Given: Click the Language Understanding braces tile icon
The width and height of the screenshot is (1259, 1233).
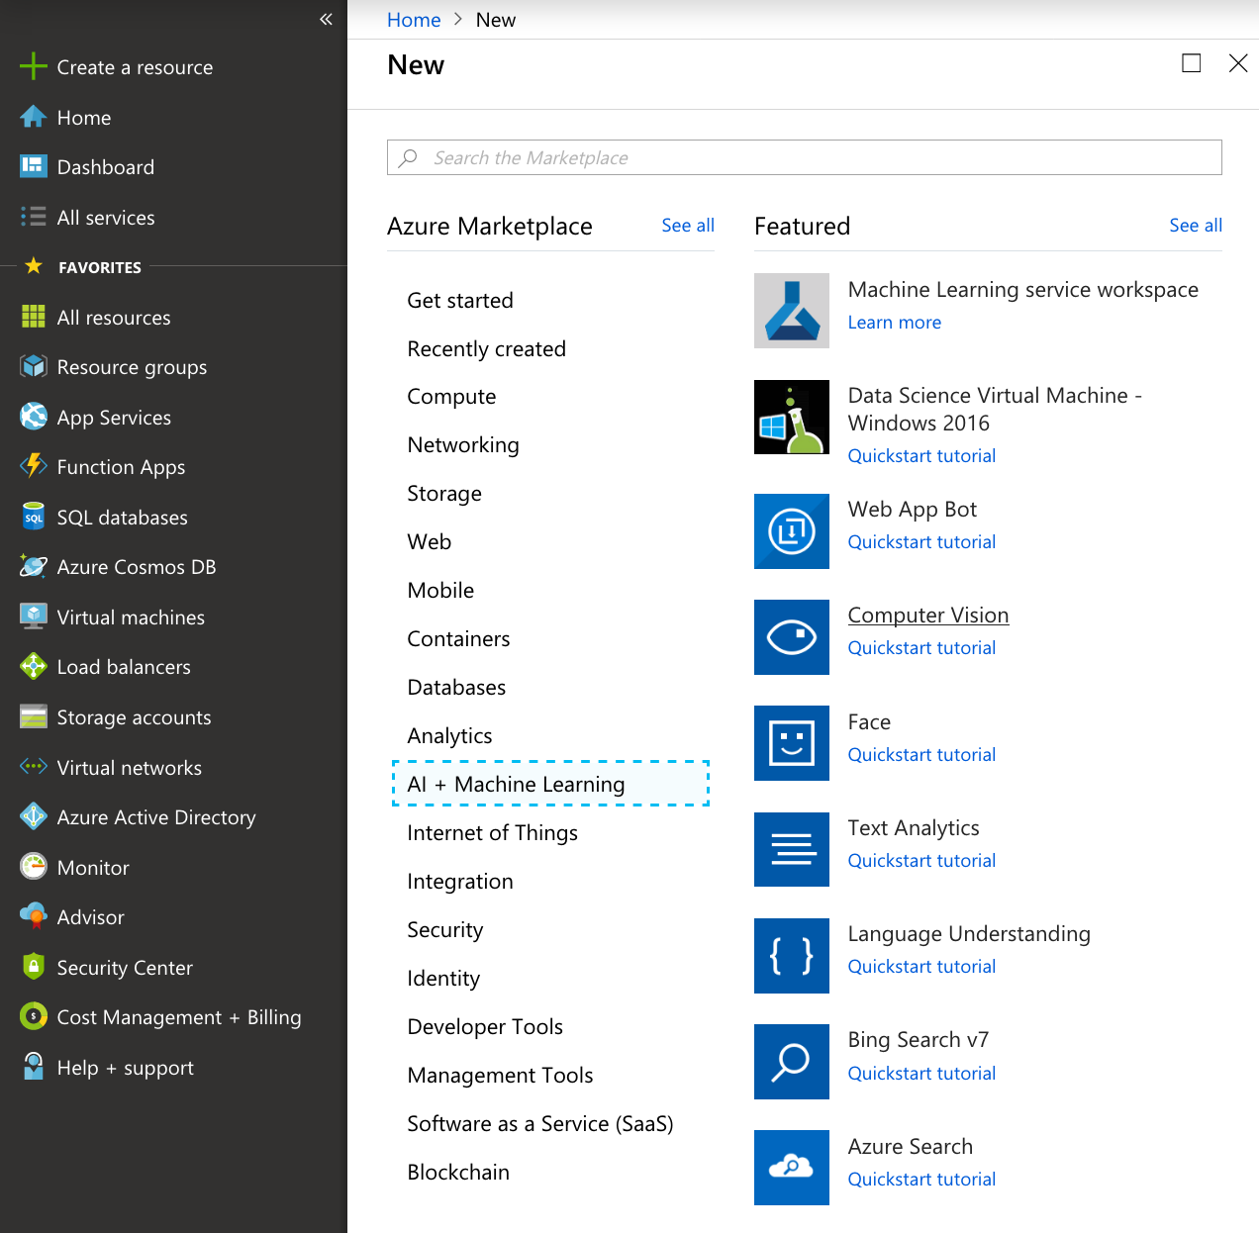Looking at the screenshot, I should 792,956.
